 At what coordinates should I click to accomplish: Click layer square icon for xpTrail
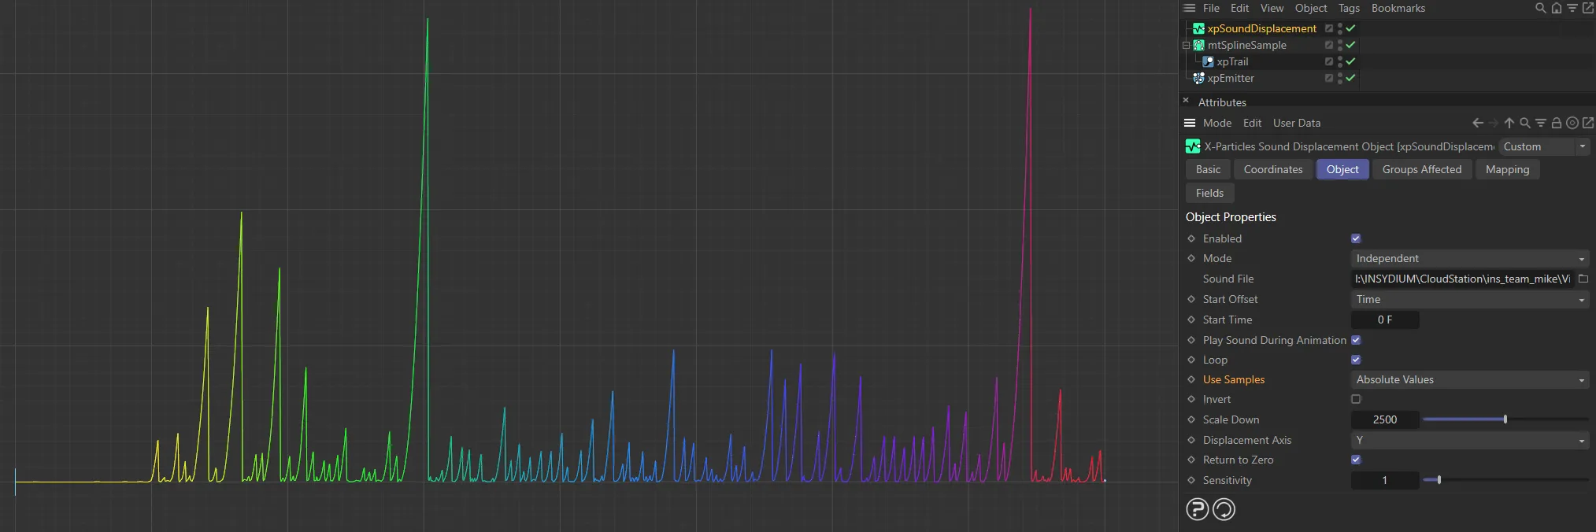coord(1329,61)
